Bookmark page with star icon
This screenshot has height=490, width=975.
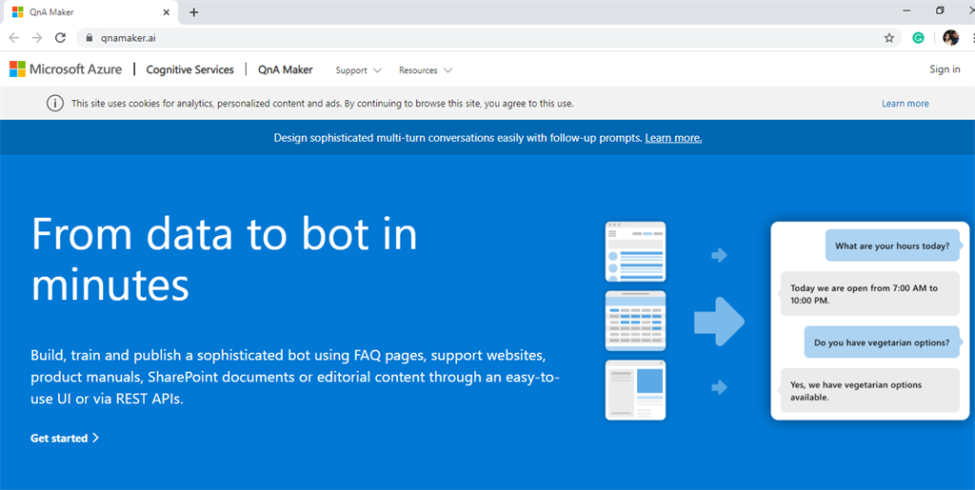tap(889, 38)
